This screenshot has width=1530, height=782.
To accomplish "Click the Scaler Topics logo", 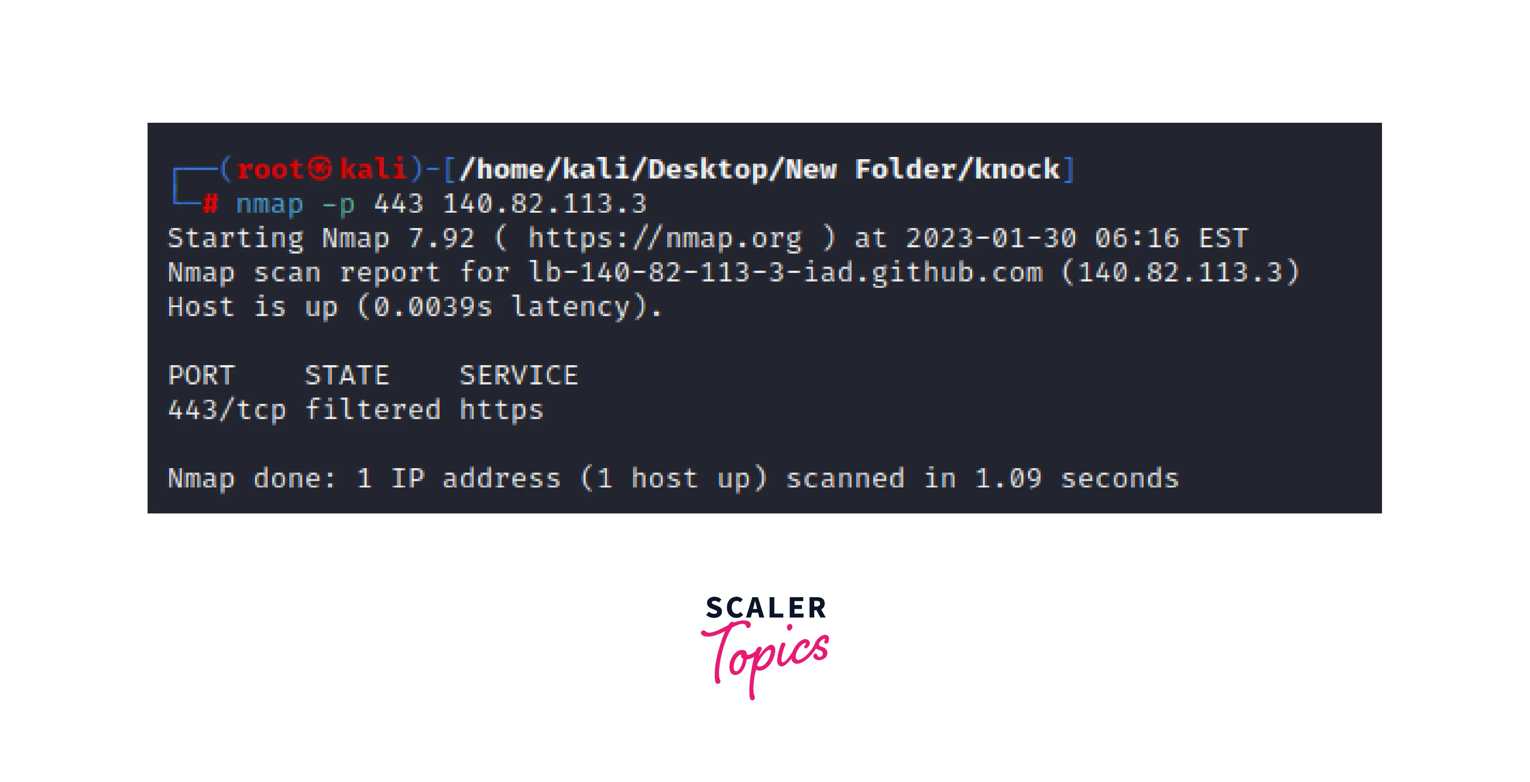I will tap(765, 647).
